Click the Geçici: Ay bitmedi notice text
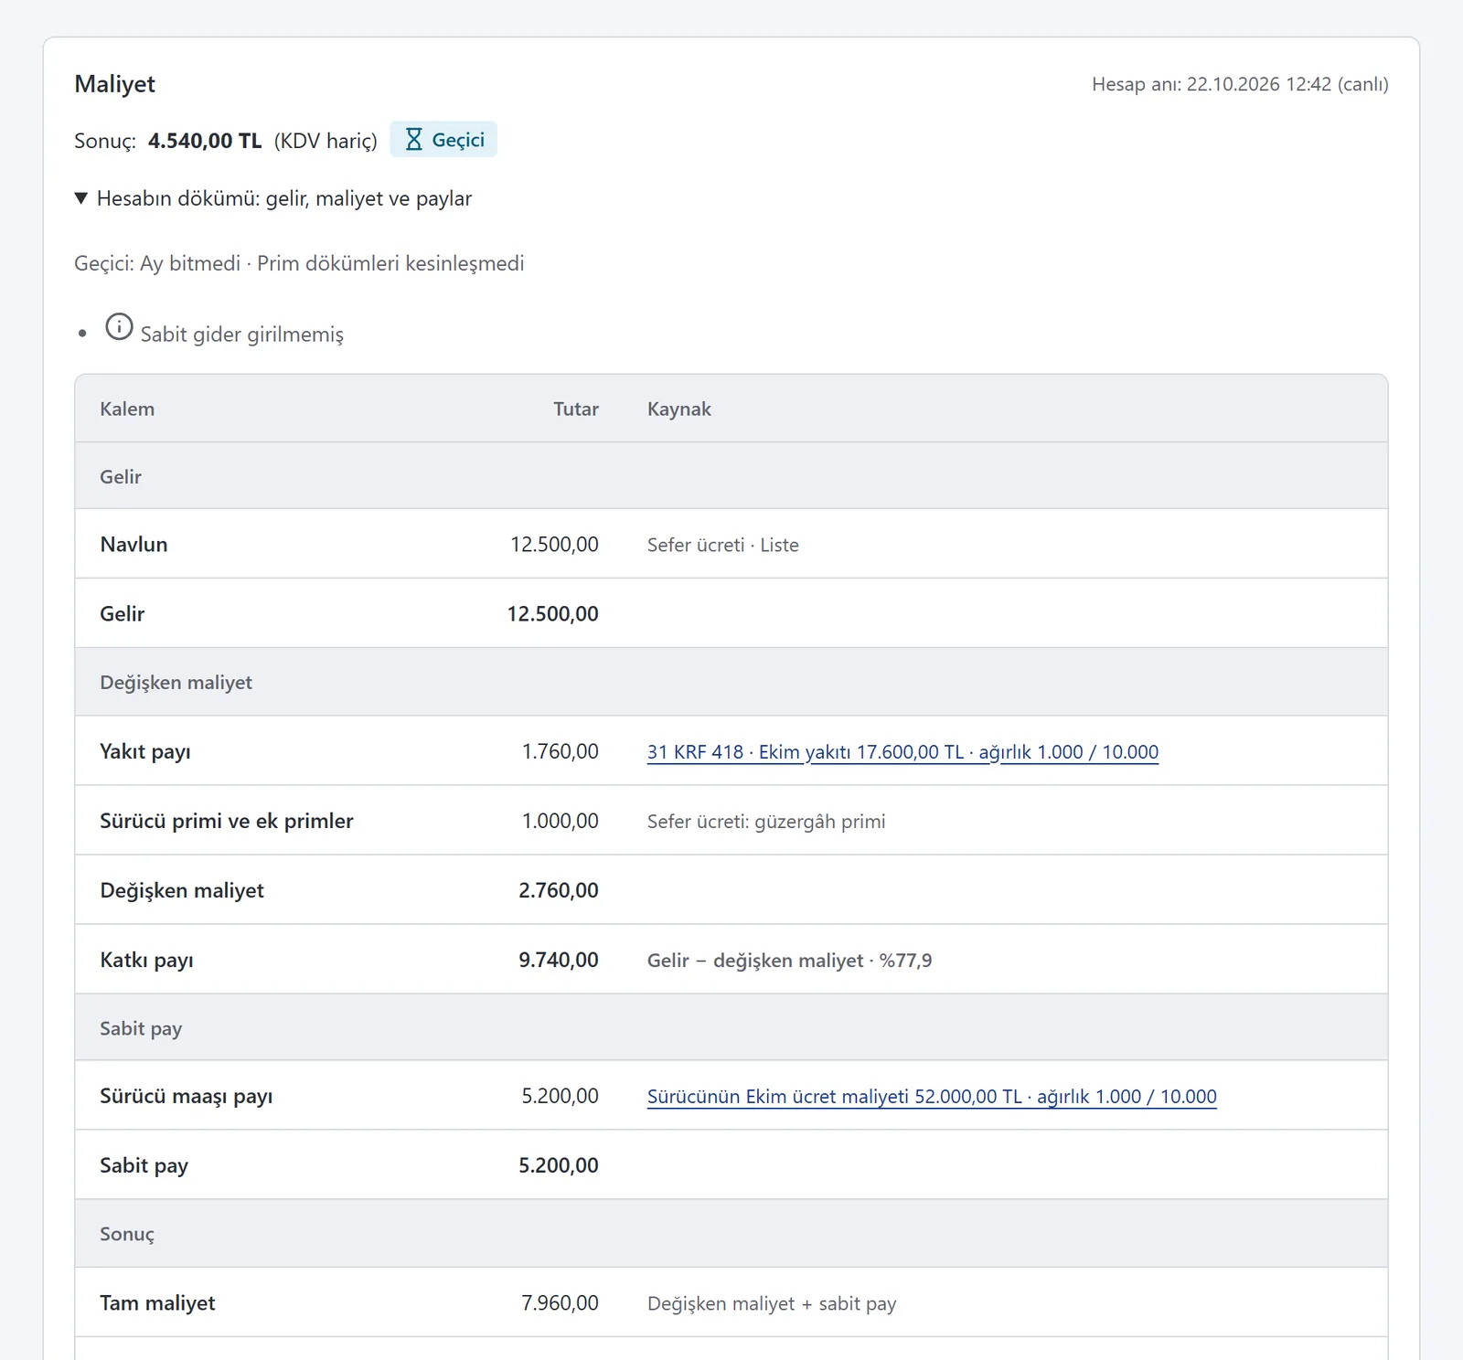Screen dimensions: 1463x1360 pos(299,263)
